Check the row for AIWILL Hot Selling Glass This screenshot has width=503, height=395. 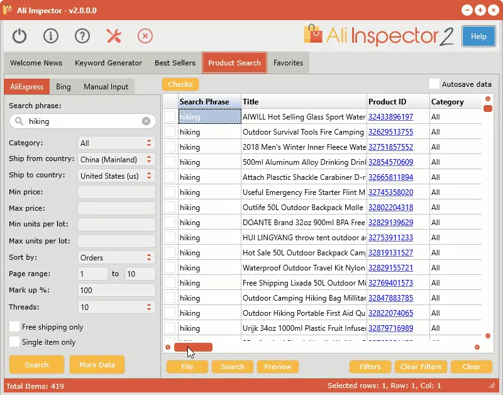(x=170, y=116)
